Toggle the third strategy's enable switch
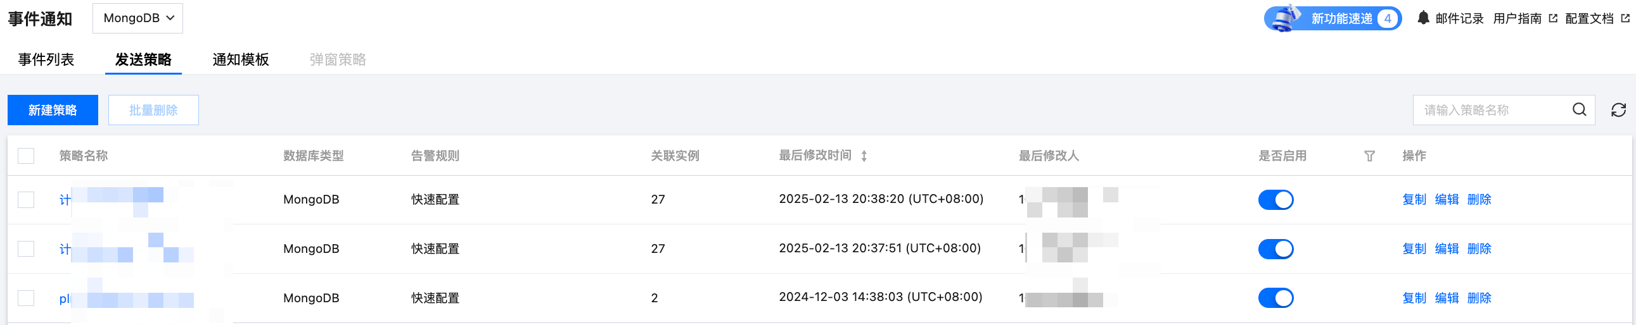Image resolution: width=1636 pixels, height=325 pixels. pos(1275,298)
